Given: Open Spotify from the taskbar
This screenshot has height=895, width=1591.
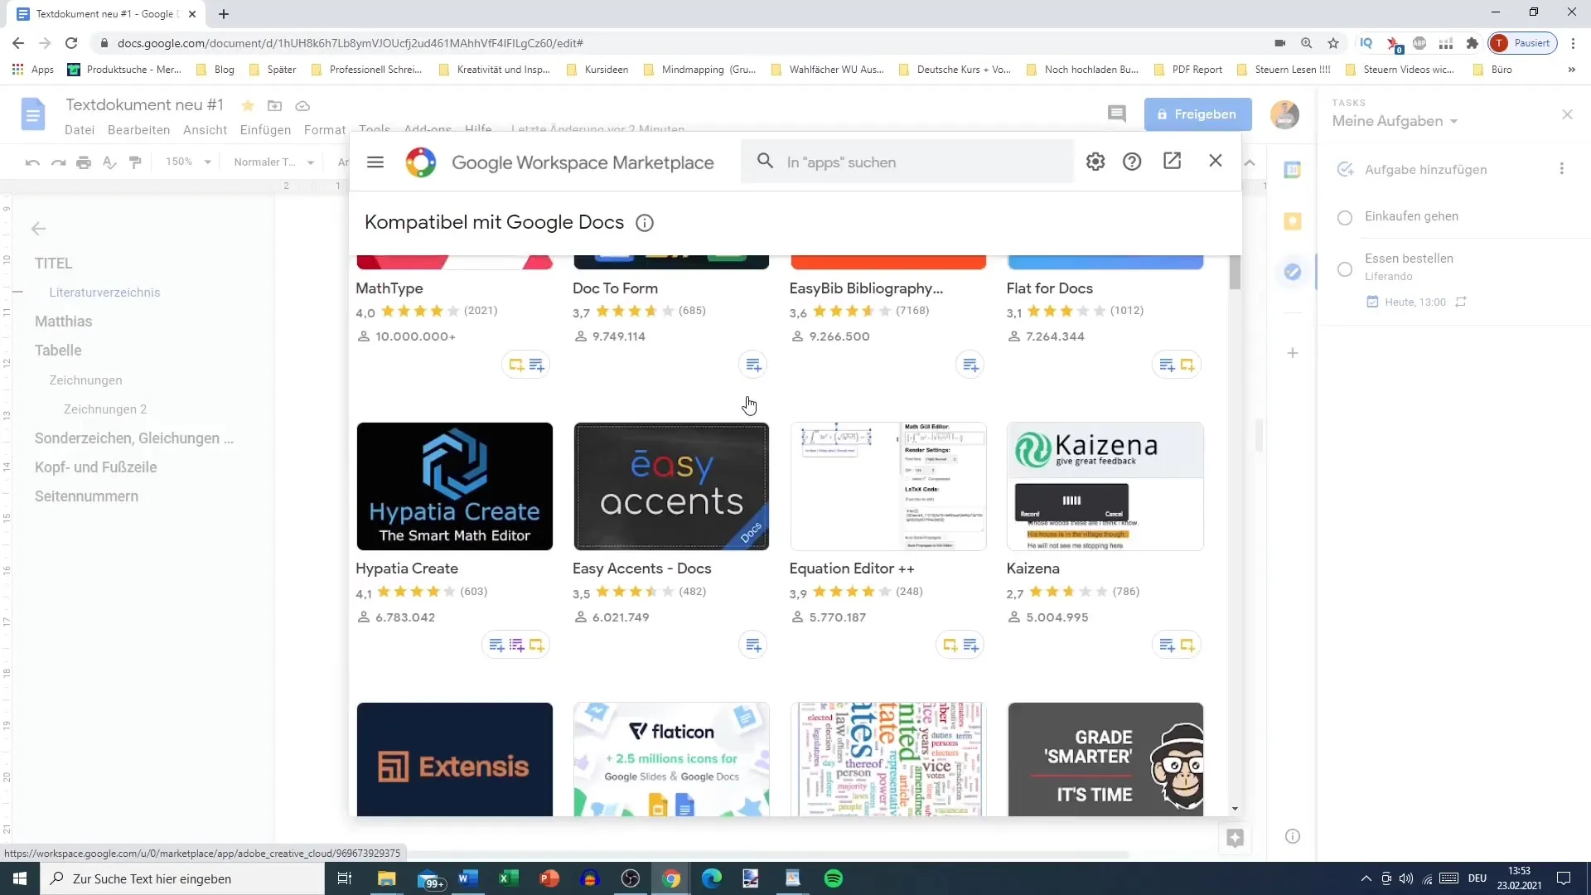Looking at the screenshot, I should [x=834, y=878].
